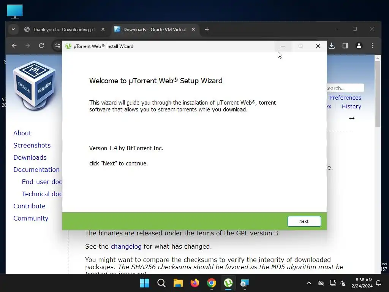Click the This PC desktop icon

tap(15, 12)
